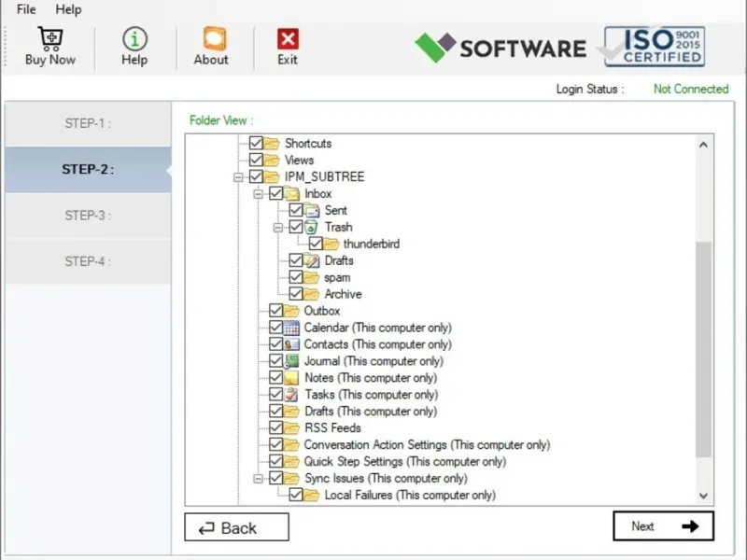This screenshot has width=747, height=560.
Task: Uncheck the Shortcuts folder checkbox
Action: (x=256, y=143)
